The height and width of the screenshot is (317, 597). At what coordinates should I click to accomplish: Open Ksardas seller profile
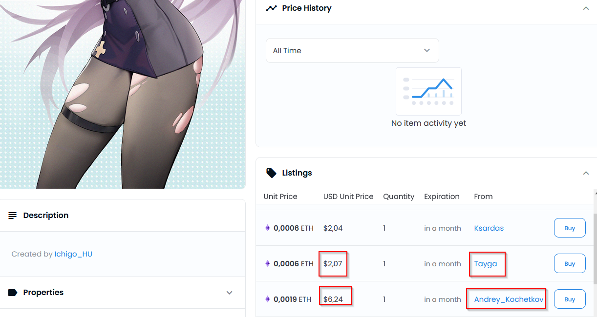pyautogui.click(x=489, y=228)
